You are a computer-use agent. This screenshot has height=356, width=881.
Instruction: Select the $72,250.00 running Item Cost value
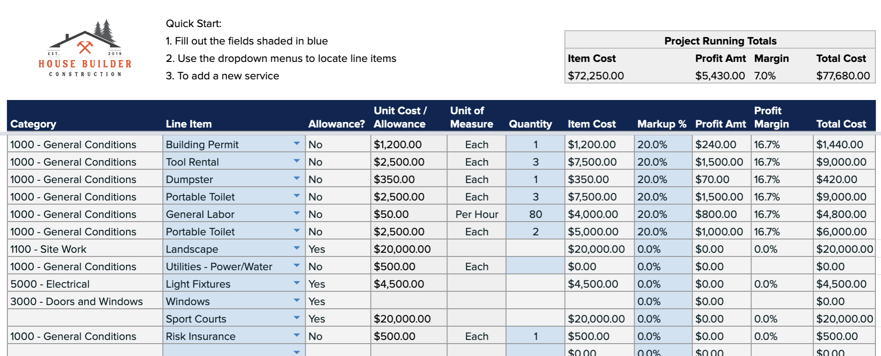click(x=595, y=76)
